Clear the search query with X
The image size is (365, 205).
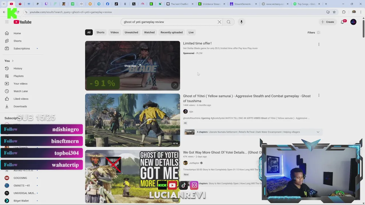(x=219, y=22)
